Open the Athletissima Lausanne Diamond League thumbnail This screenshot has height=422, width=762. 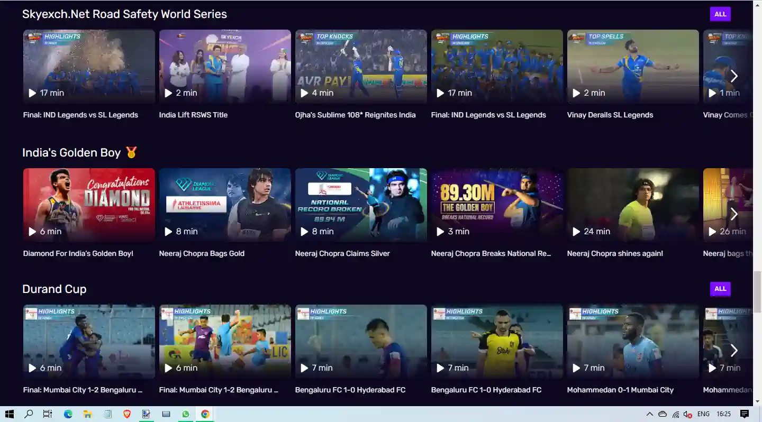[x=225, y=205]
